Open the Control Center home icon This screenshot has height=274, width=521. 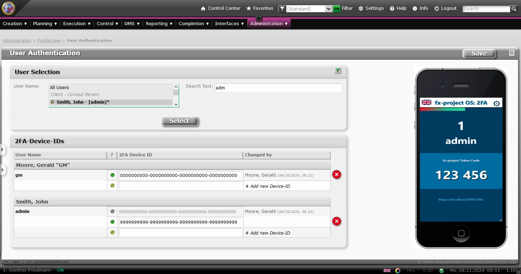(x=203, y=8)
